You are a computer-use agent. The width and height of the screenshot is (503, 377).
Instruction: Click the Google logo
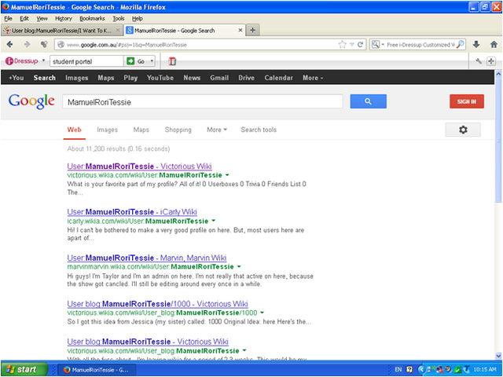pos(31,101)
